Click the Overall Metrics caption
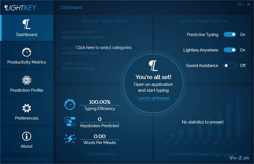254x164 pixels. [102, 154]
